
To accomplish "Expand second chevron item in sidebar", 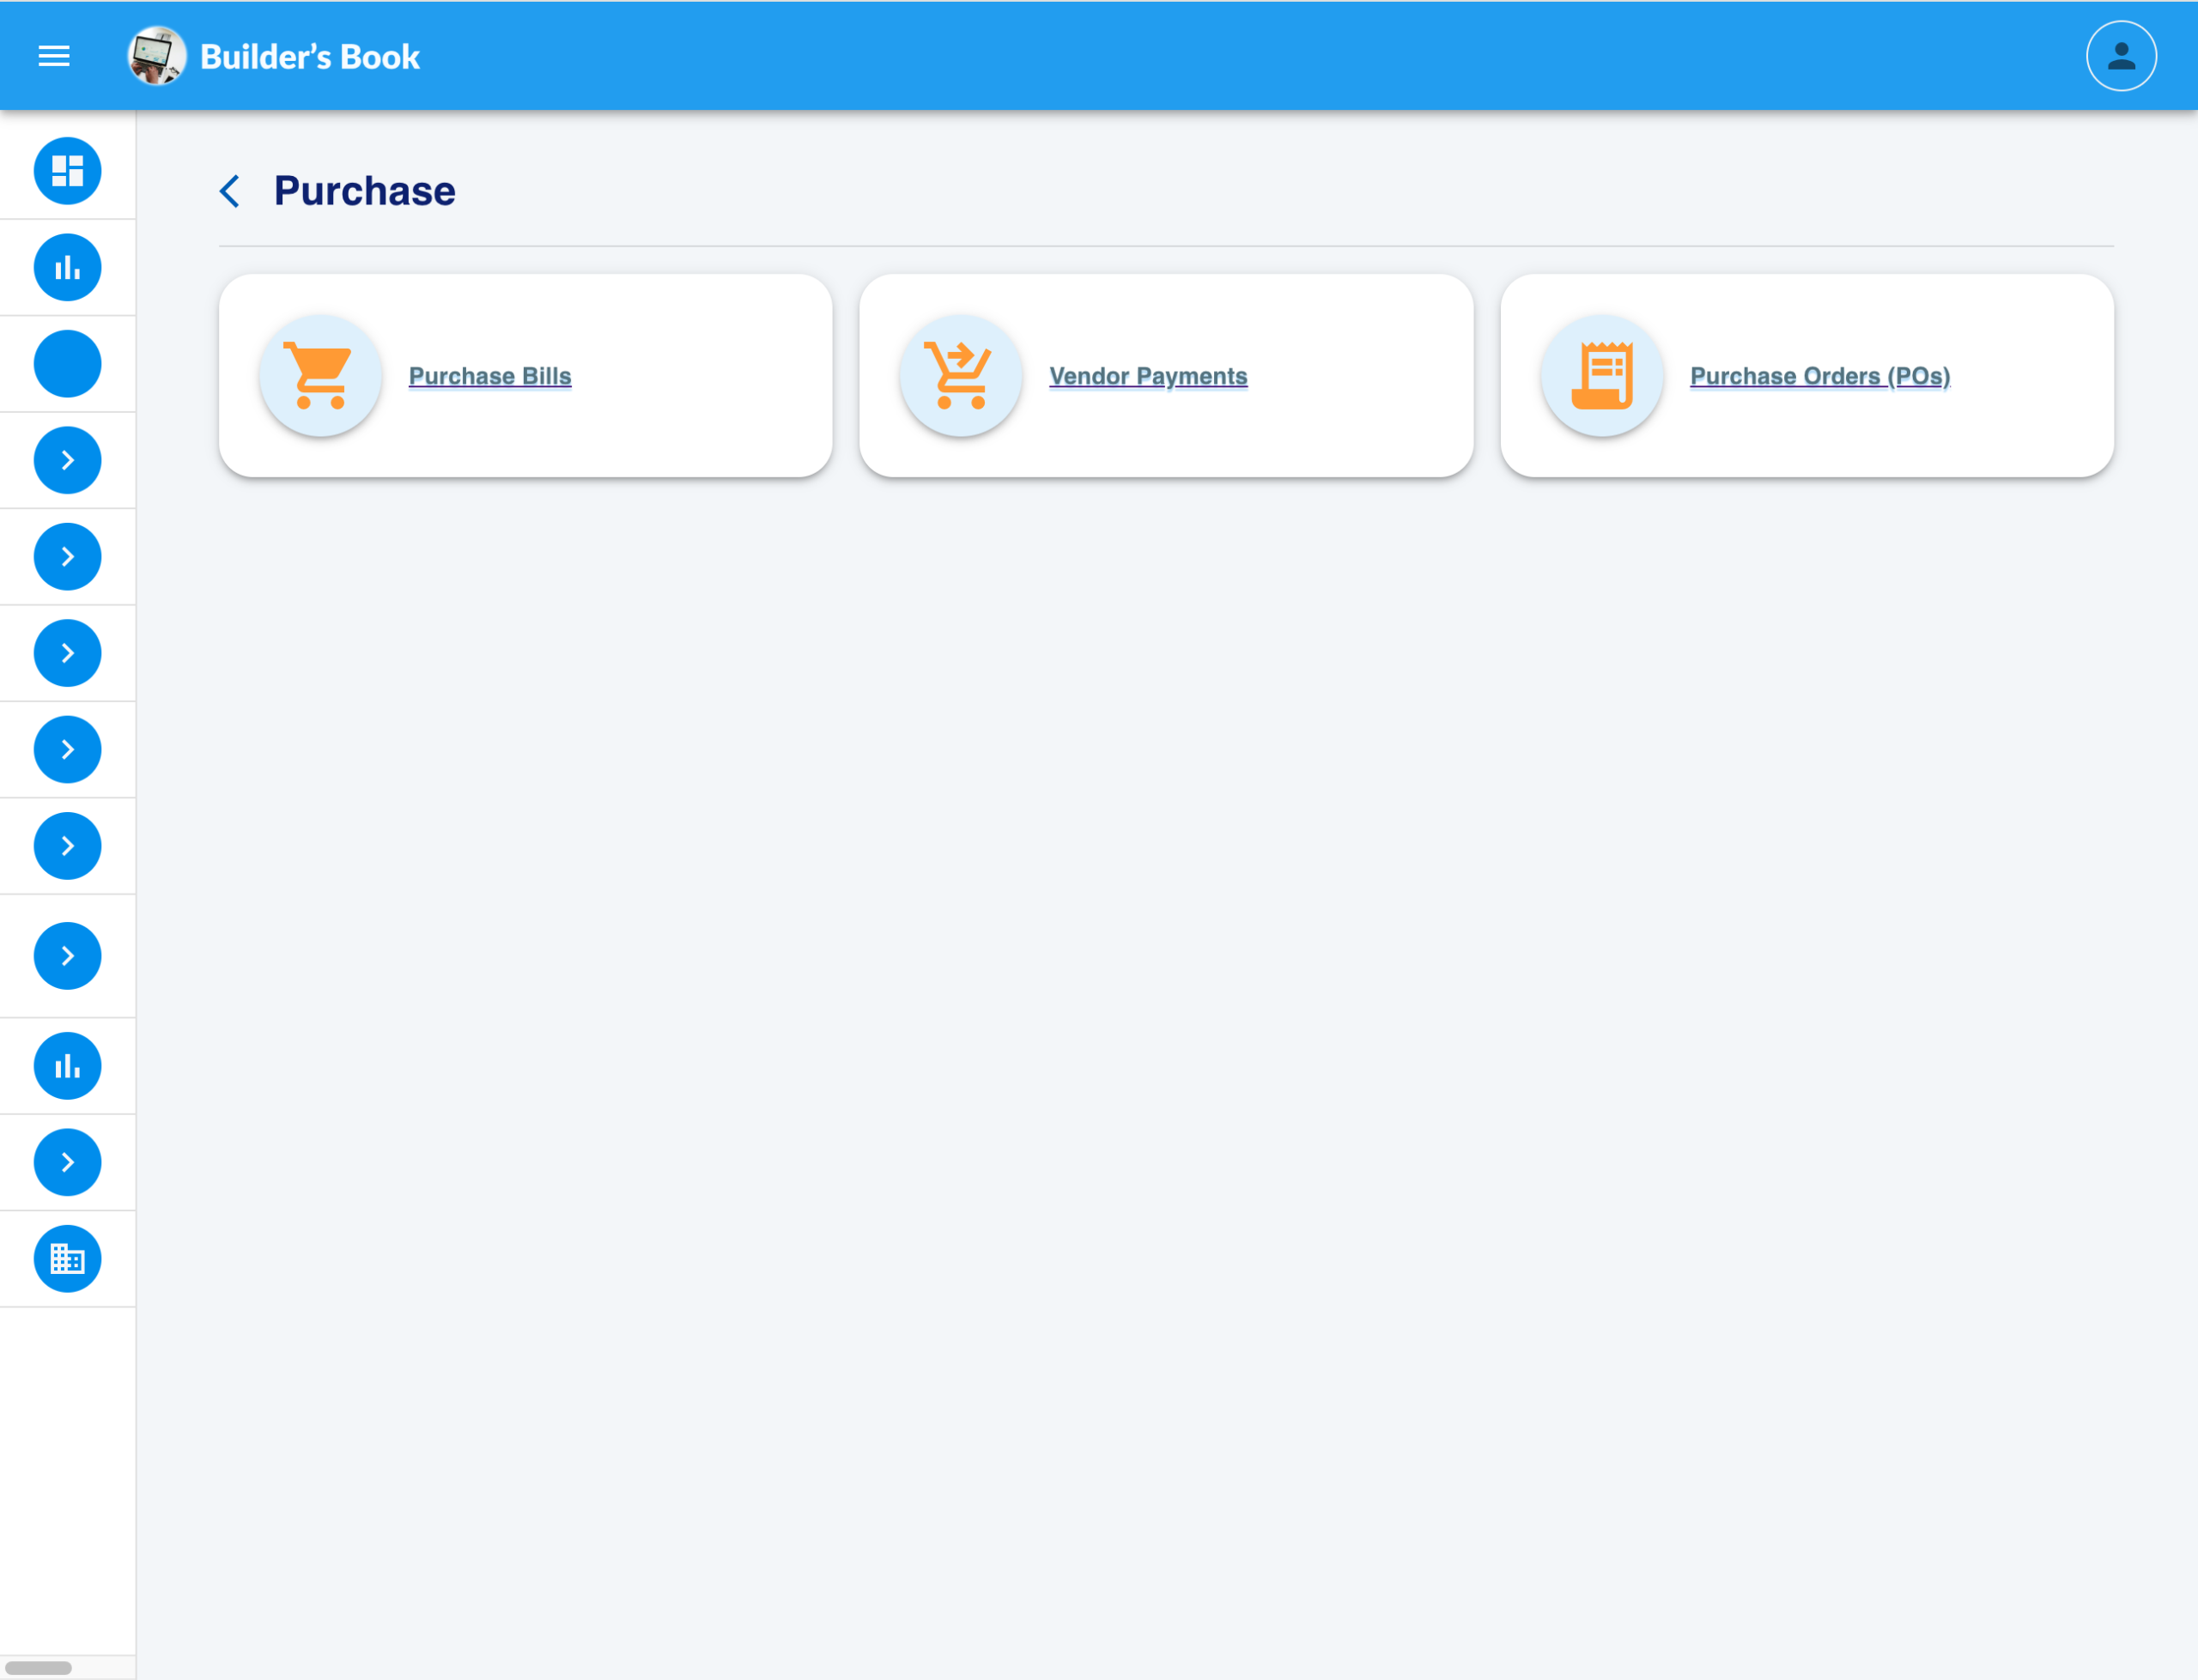I will (67, 557).
